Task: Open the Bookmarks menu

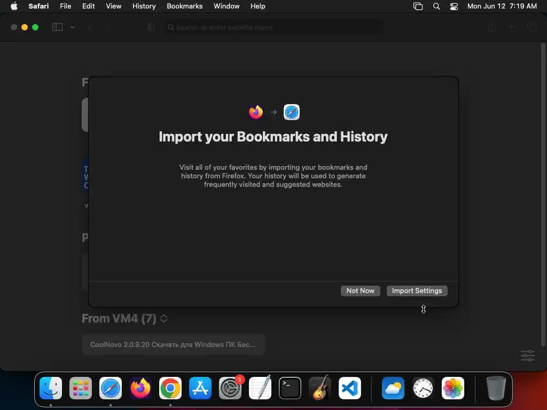Action: [184, 6]
